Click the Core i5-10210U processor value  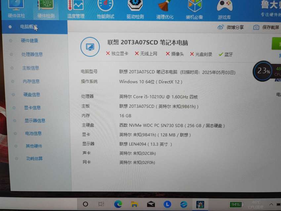coord(158,97)
